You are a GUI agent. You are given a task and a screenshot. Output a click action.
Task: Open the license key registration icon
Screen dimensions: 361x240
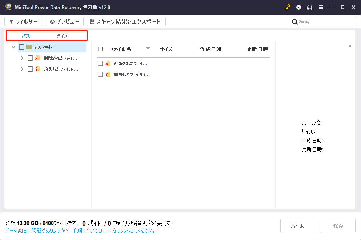(x=288, y=7)
